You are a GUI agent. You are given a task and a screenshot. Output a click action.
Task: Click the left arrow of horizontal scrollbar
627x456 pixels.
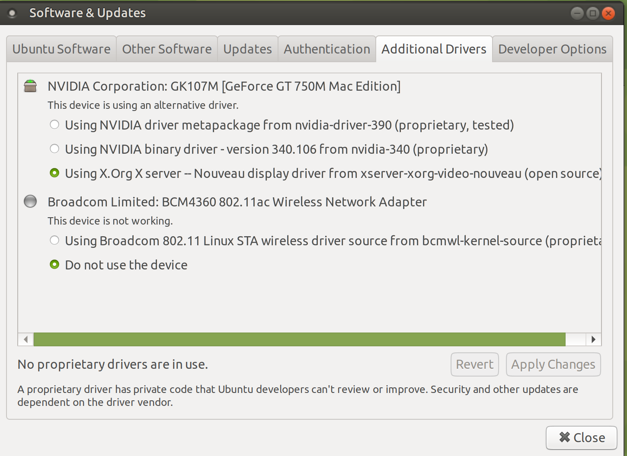[26, 339]
